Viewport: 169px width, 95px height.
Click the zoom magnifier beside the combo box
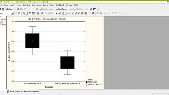pos(19,13)
